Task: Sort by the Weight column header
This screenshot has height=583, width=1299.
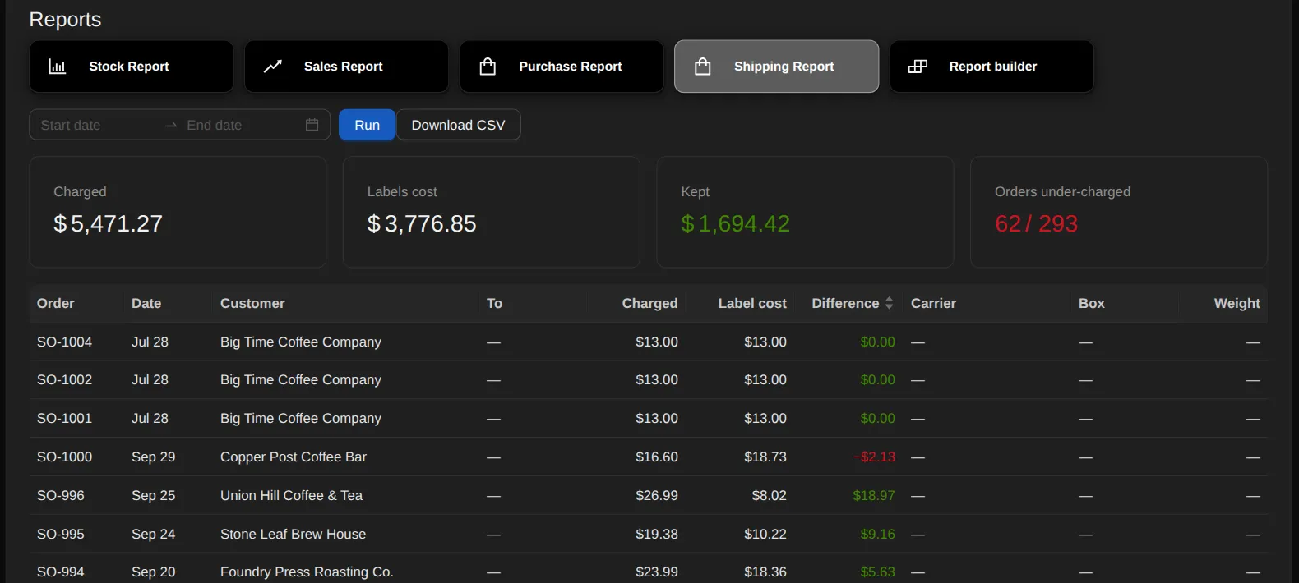Action: click(x=1237, y=303)
